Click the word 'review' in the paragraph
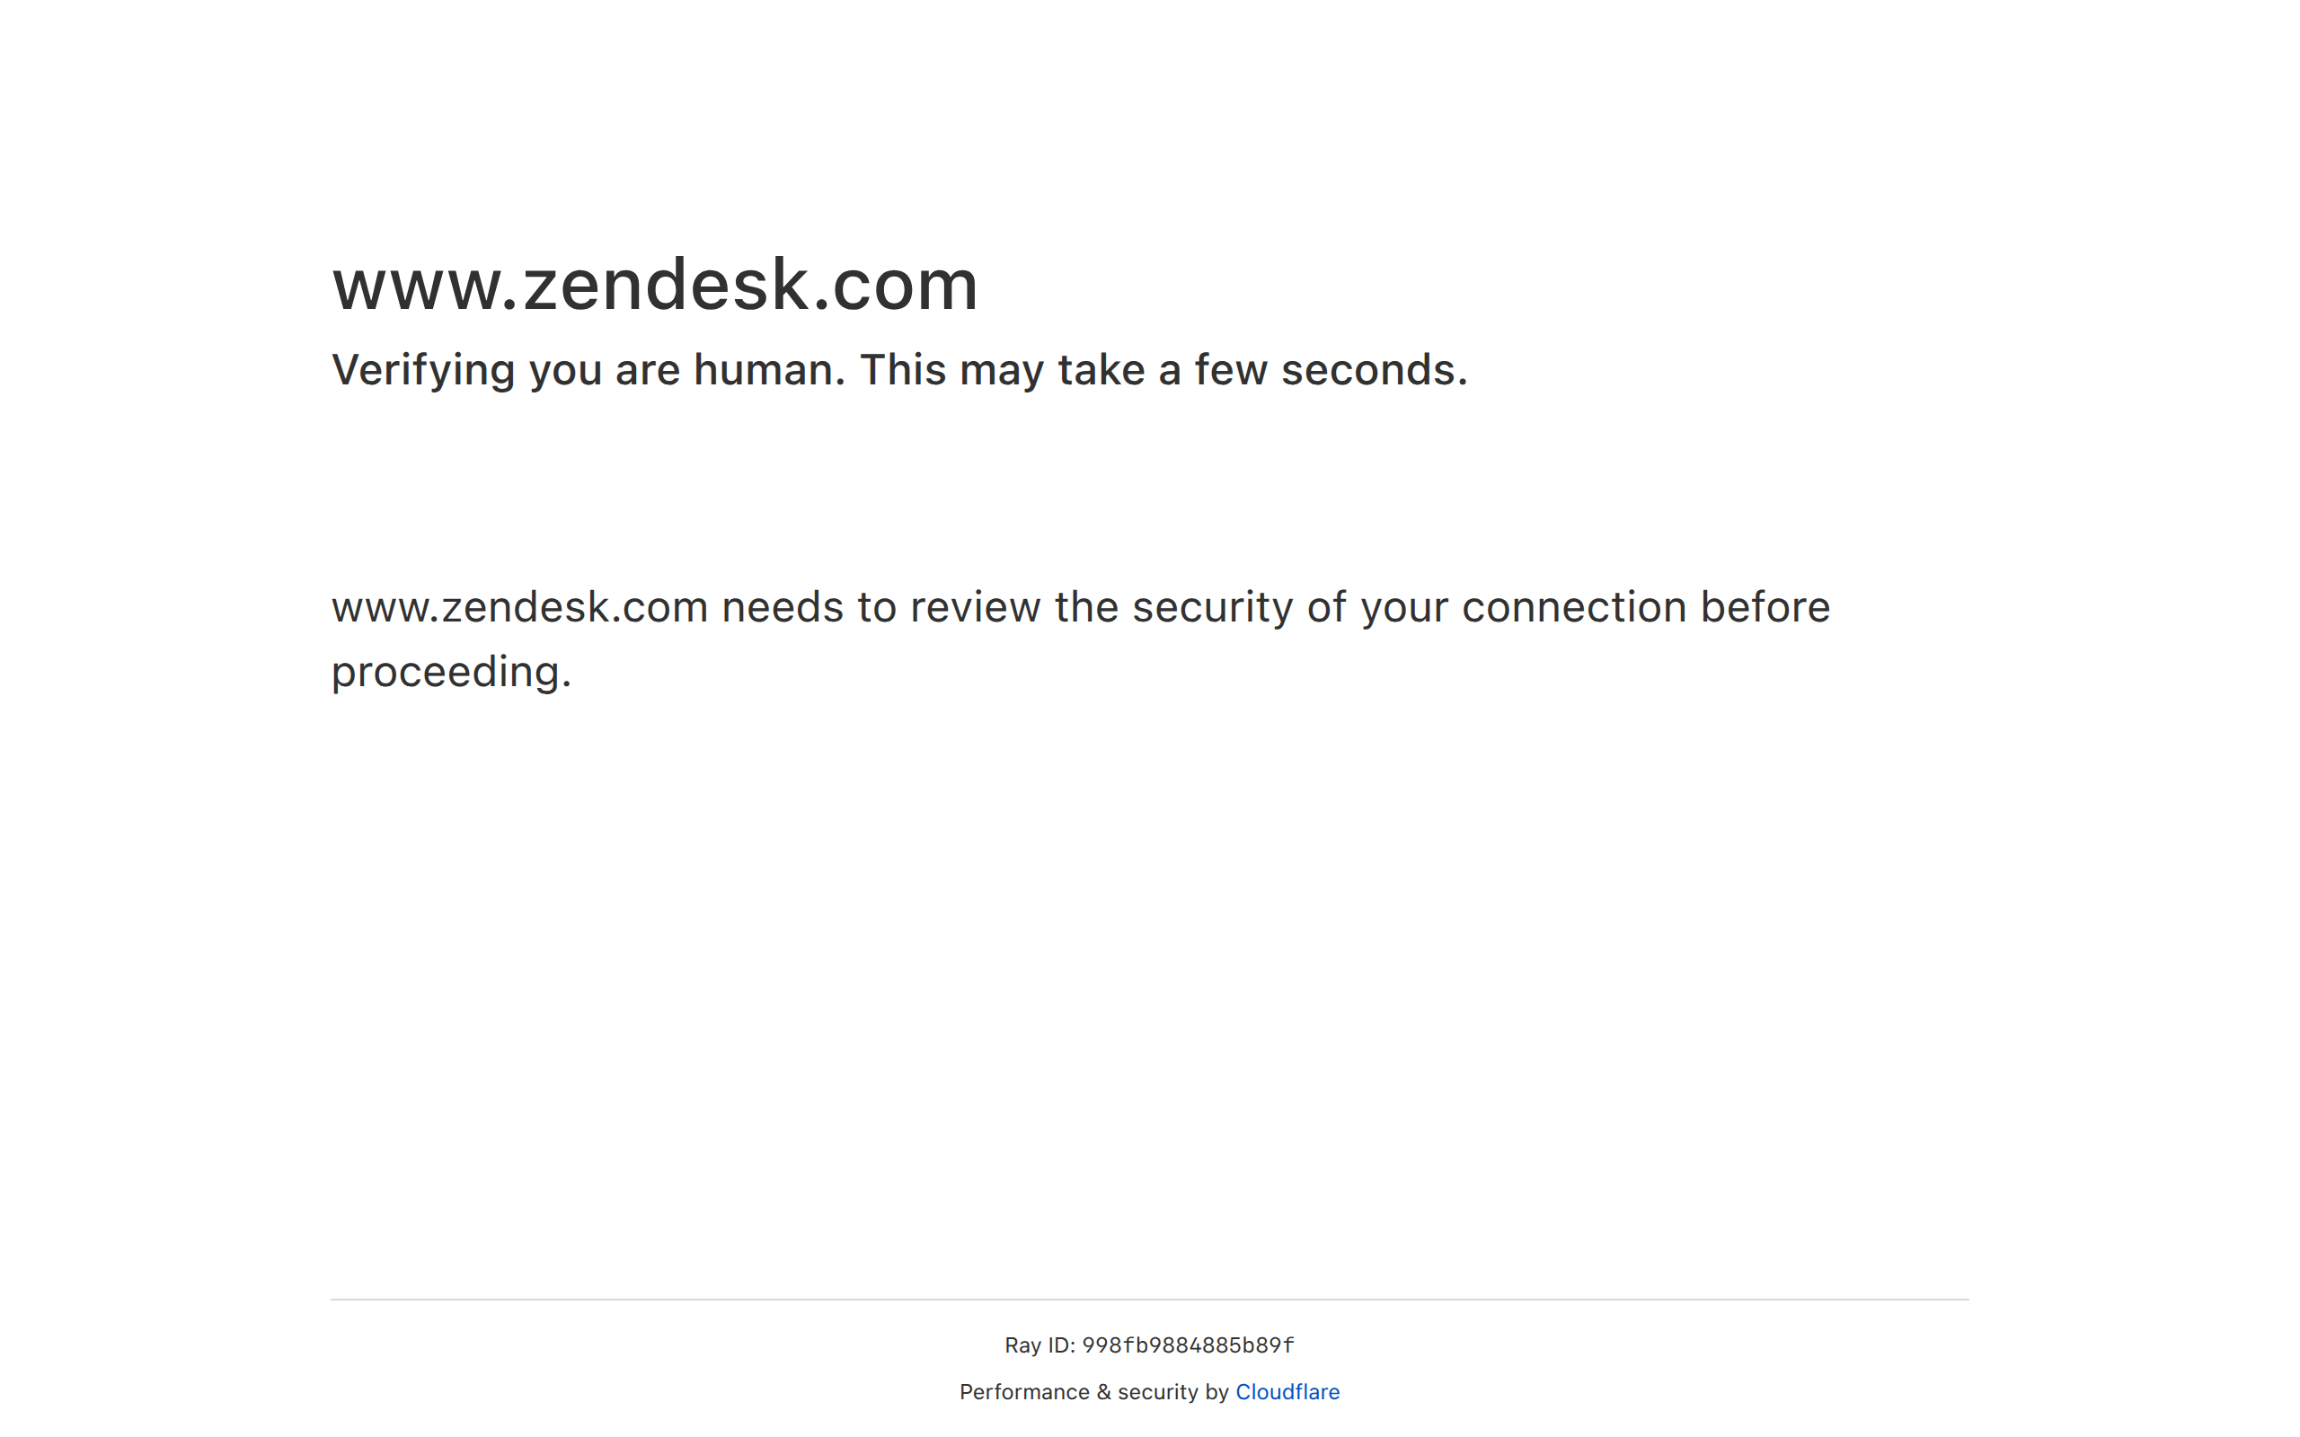The height and width of the screenshot is (1437, 2300). coord(975,607)
